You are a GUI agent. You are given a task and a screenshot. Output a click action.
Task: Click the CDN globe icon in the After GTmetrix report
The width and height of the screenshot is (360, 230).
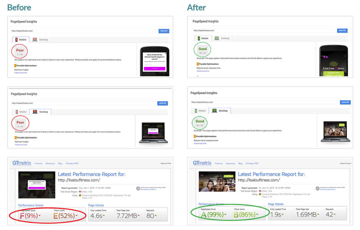tap(318, 189)
